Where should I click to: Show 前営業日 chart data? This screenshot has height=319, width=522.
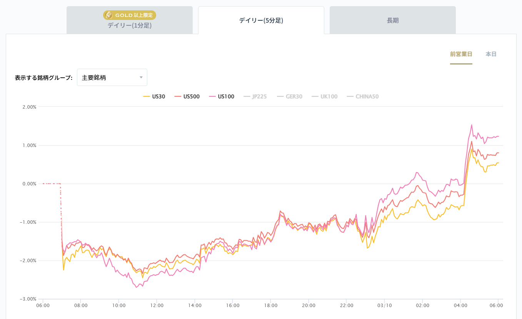pyautogui.click(x=461, y=54)
